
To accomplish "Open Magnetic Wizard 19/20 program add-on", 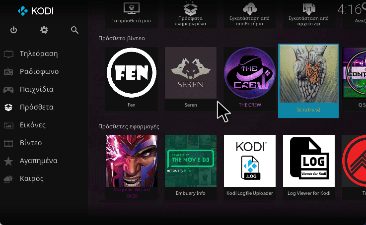I will pyautogui.click(x=132, y=167).
